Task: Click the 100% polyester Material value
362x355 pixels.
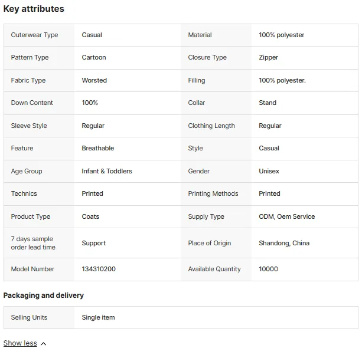Action: (x=282, y=35)
